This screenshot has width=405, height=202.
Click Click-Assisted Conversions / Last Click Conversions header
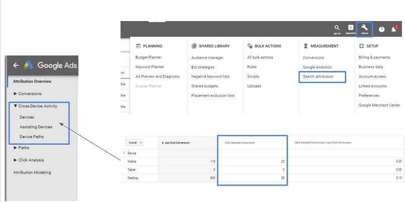coord(323,143)
